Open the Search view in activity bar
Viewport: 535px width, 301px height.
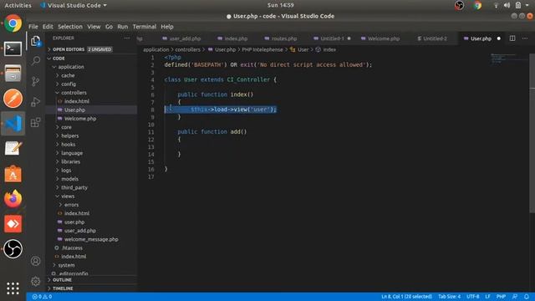click(35, 61)
